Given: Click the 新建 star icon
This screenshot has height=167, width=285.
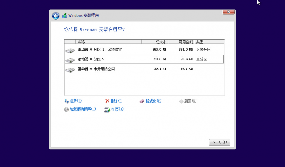Looking at the screenshot, I should pos(181,101).
